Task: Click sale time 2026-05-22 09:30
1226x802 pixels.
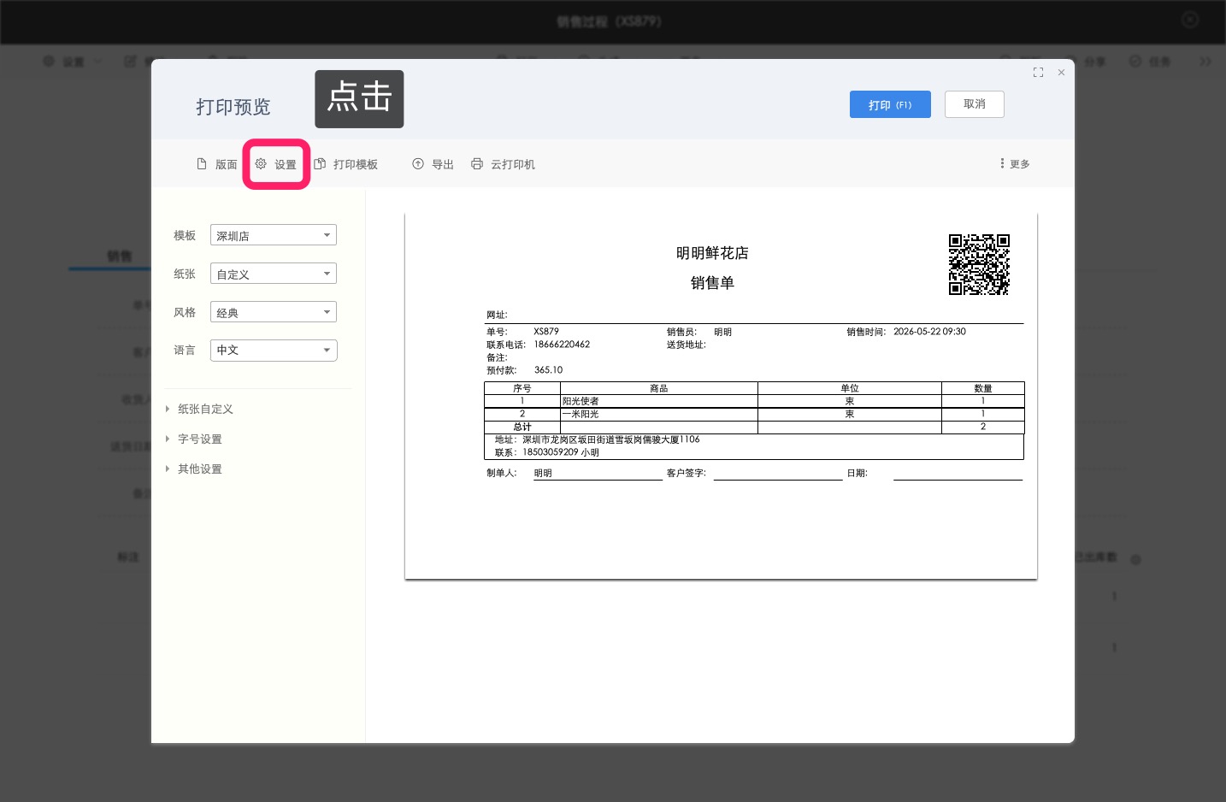Action: pos(929,332)
